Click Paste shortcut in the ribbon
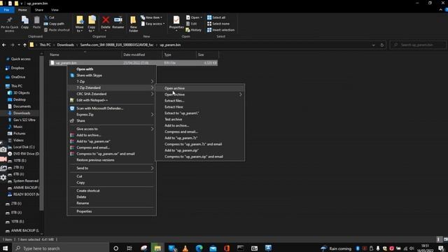The image size is (448, 252). pos(57,30)
